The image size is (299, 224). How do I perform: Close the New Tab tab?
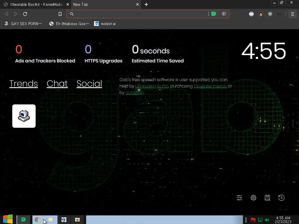click(x=138, y=4)
